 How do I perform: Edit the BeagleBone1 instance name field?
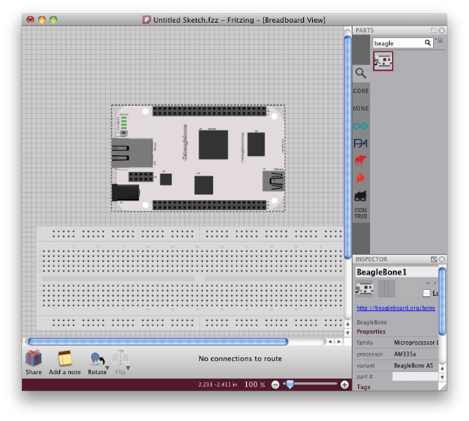396,272
